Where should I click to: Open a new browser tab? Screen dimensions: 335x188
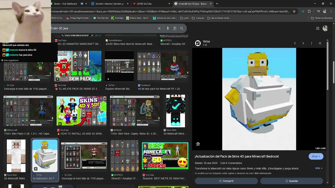[x=217, y=4]
